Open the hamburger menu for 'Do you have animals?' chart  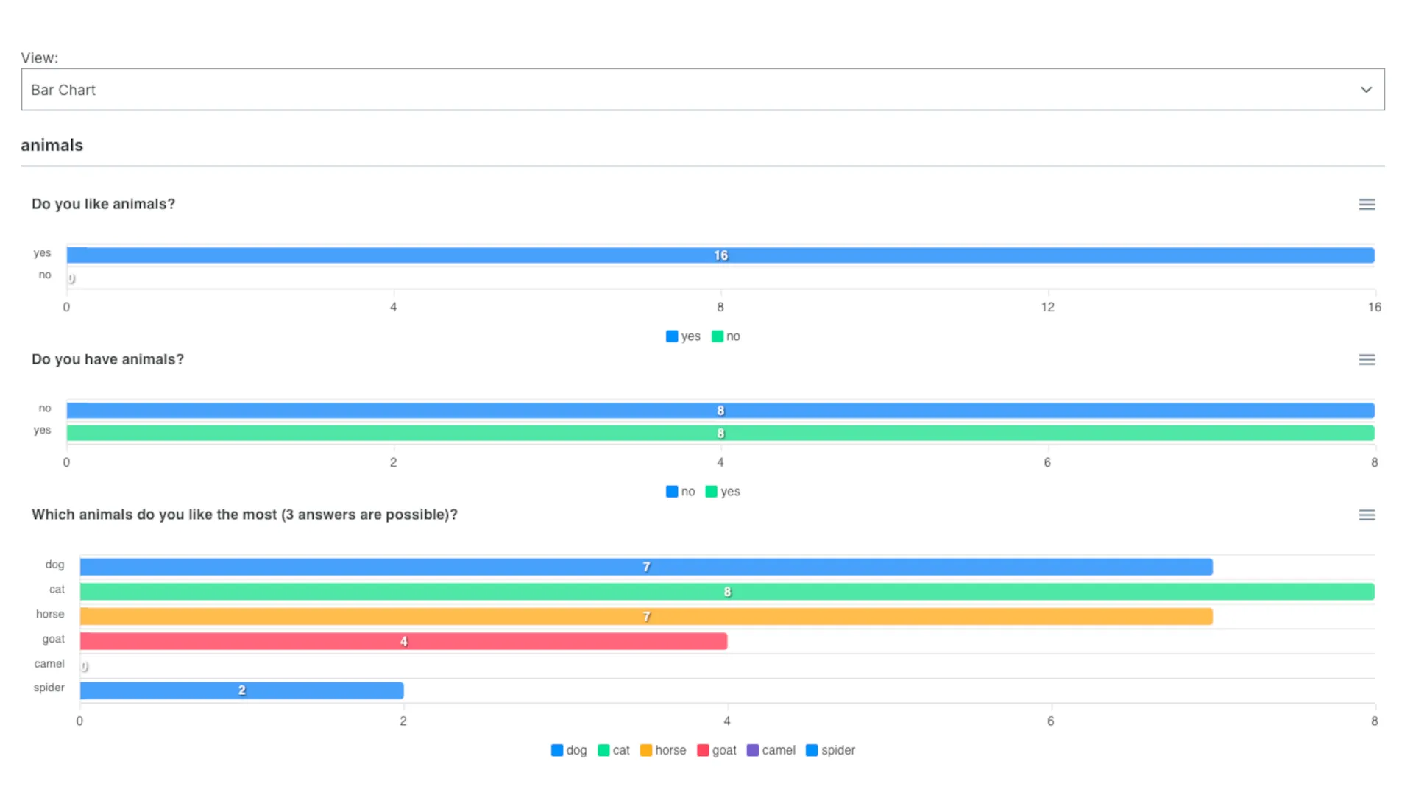click(1367, 359)
